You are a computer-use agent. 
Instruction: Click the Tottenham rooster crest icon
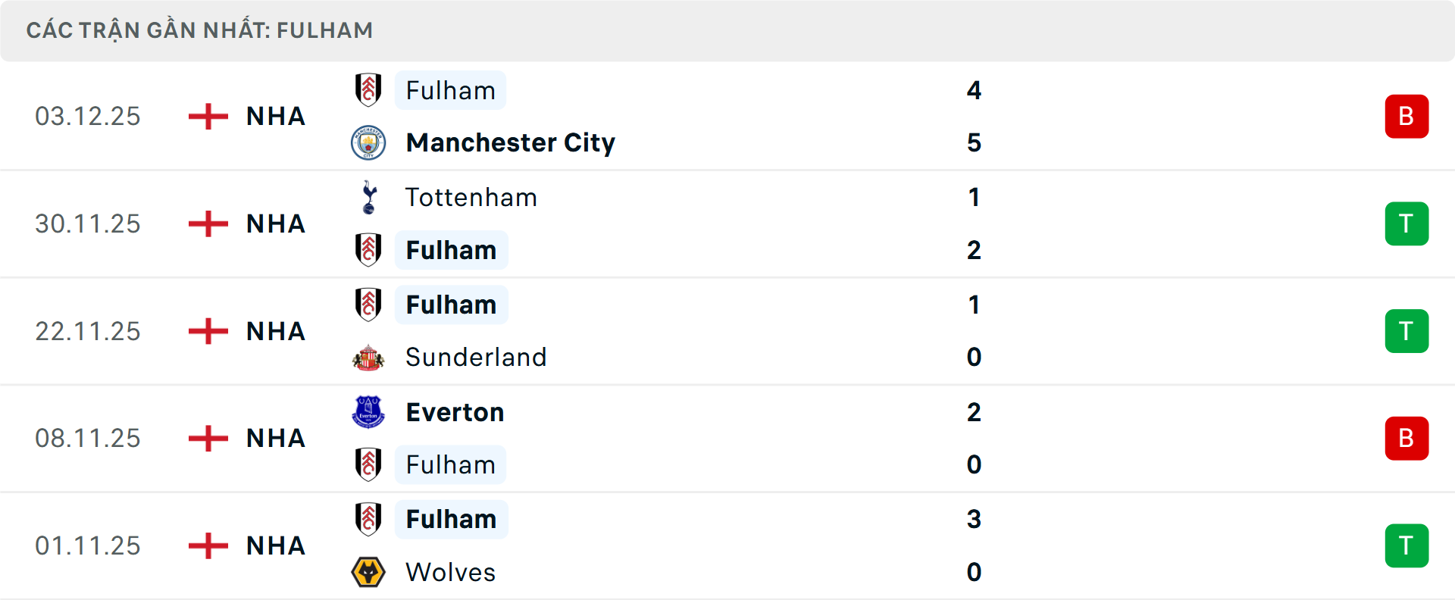(x=369, y=197)
